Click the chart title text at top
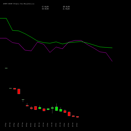131x131 pixels. coord(19,4)
